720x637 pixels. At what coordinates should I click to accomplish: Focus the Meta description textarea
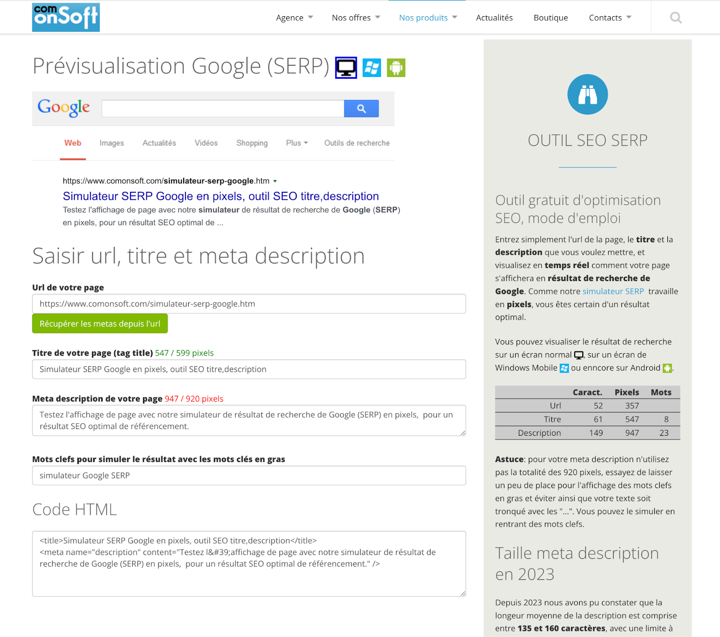pyautogui.click(x=249, y=420)
